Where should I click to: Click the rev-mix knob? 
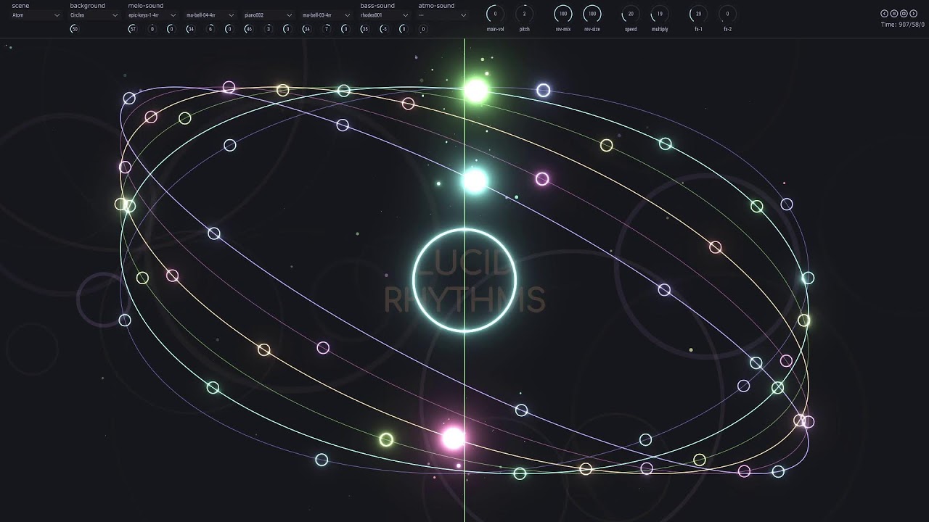click(x=562, y=14)
